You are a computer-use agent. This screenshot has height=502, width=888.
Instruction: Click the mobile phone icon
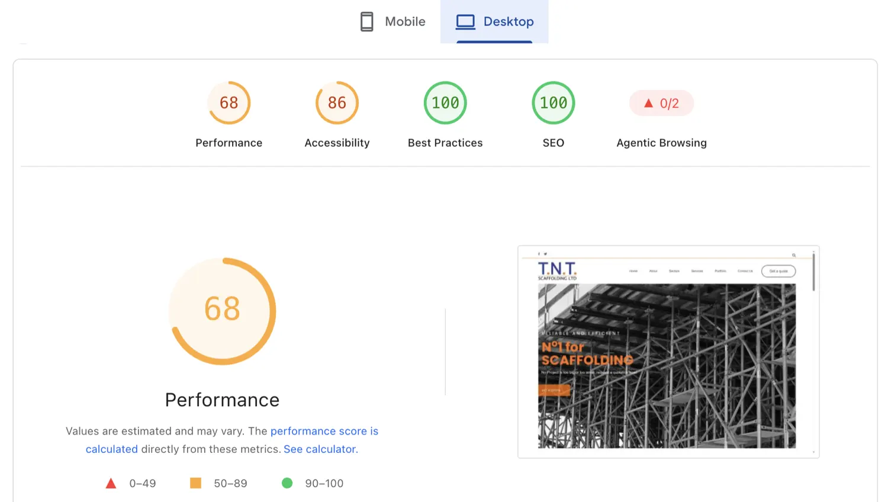[x=367, y=22]
